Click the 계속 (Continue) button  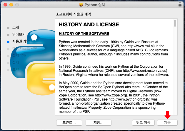point(167,123)
